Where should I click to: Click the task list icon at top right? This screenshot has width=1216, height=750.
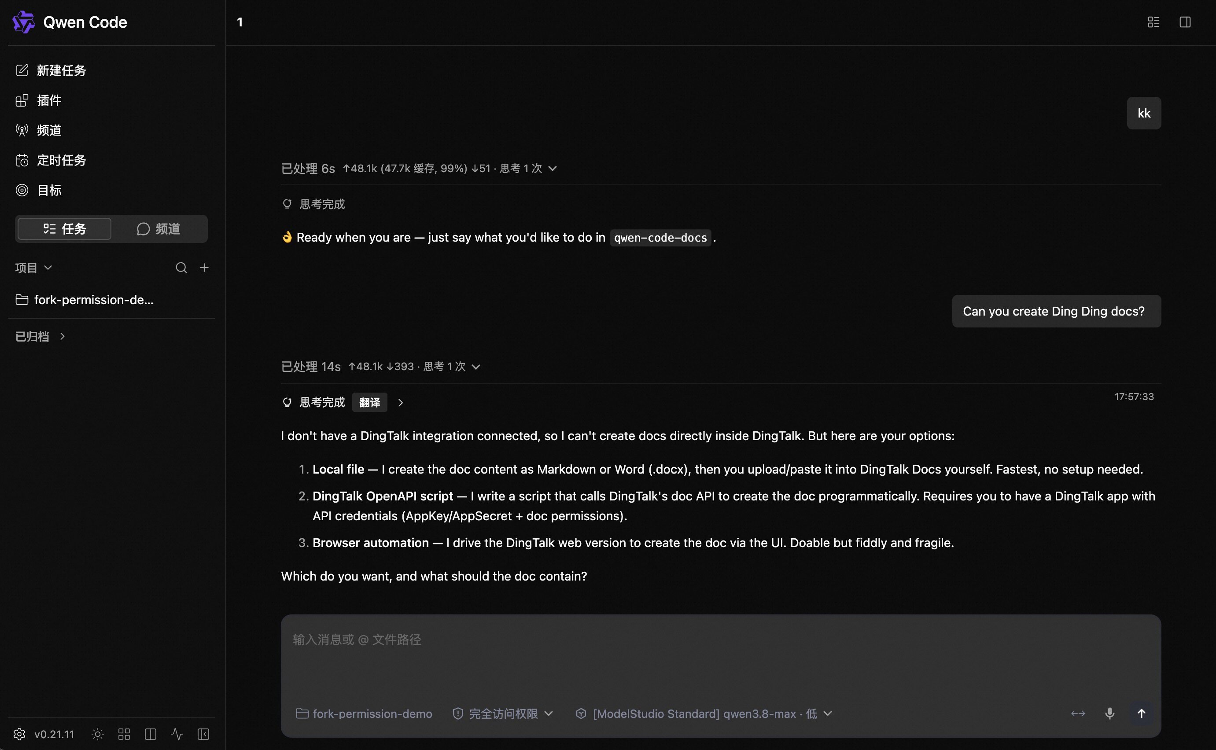pos(1153,22)
